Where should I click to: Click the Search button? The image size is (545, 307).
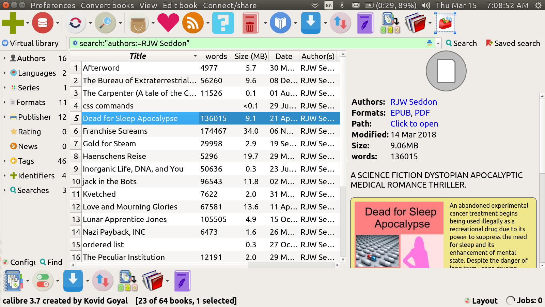[x=461, y=43]
